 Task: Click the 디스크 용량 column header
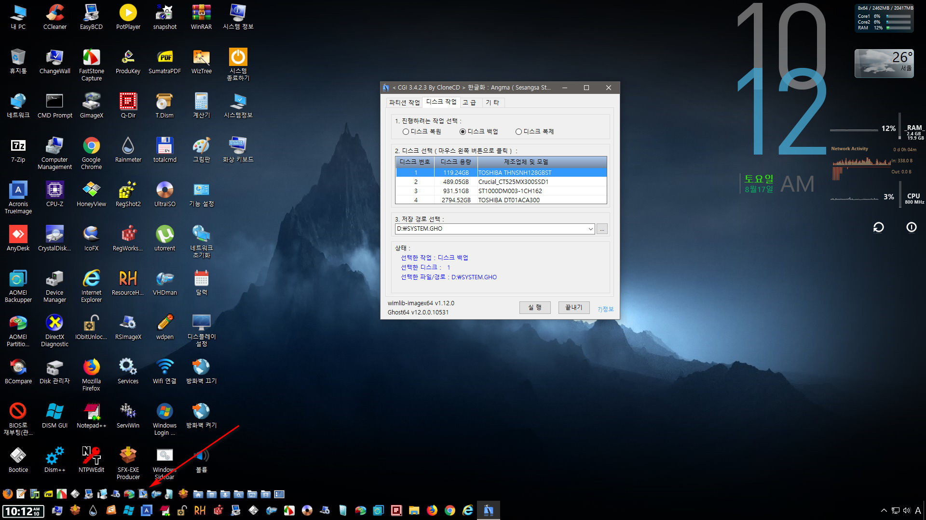(455, 162)
